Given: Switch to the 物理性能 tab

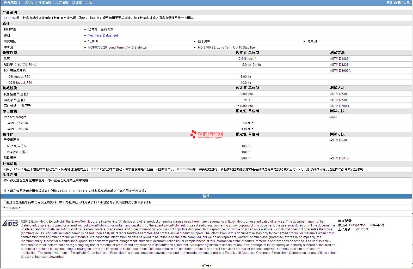Looking at the screenshot, I should pos(45,2).
